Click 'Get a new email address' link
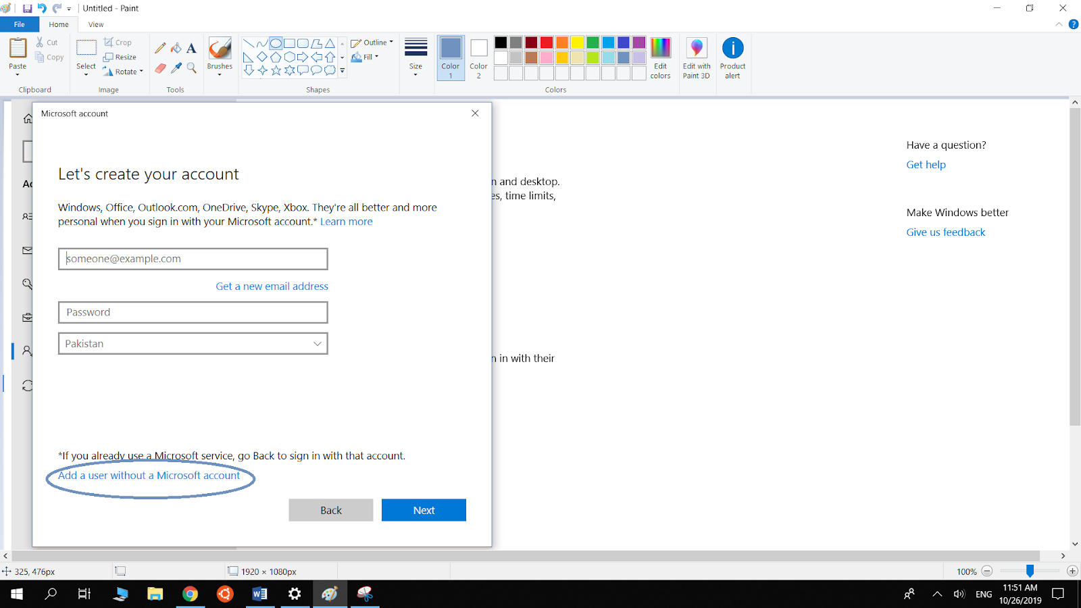This screenshot has height=608, width=1081. pos(272,286)
